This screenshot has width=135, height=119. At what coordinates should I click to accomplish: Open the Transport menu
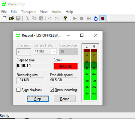(28, 12)
